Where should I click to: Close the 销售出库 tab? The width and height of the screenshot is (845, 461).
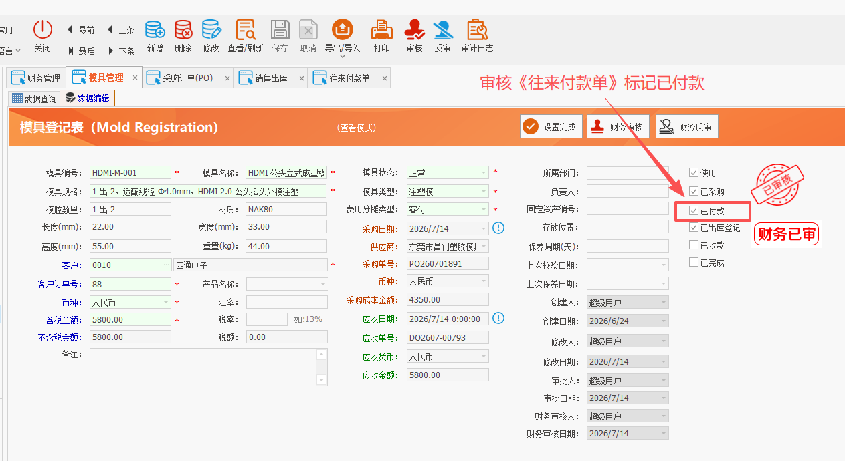pos(300,78)
